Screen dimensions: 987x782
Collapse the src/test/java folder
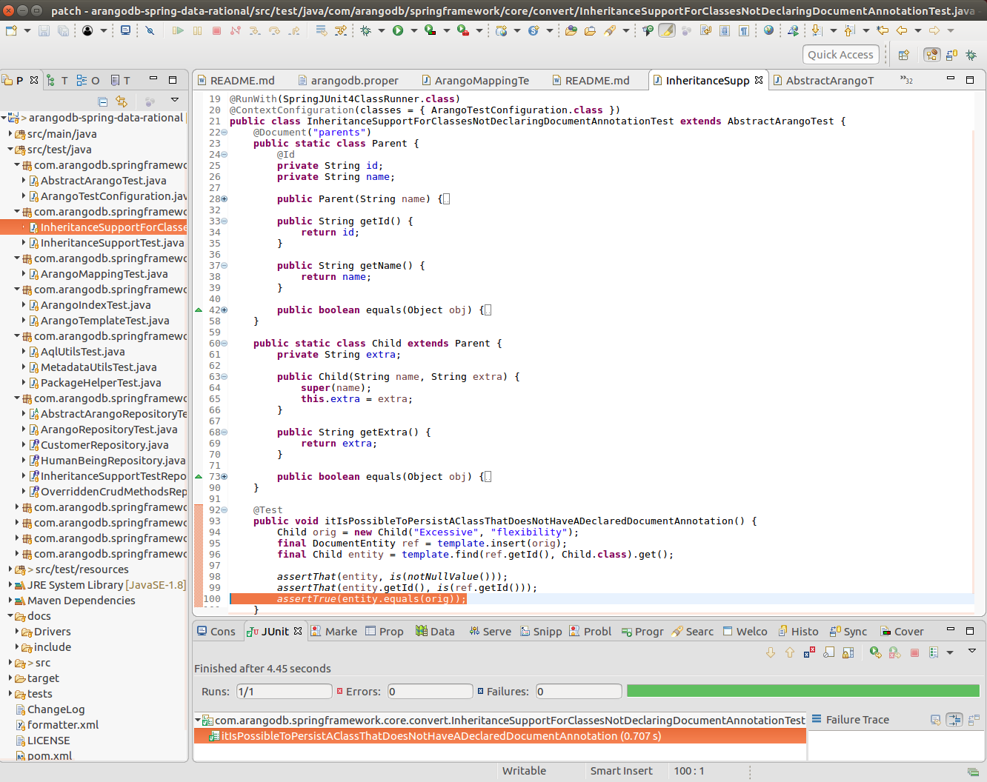pos(10,150)
